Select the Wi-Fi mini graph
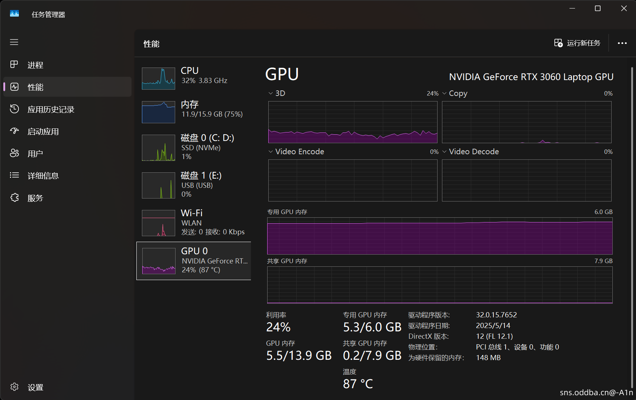 pyautogui.click(x=159, y=223)
